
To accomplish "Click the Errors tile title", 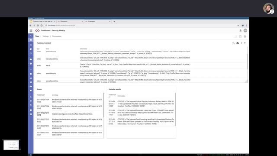I will tap(39, 89).
